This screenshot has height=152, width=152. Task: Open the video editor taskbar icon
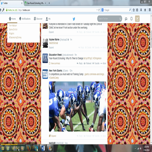tap(50, 148)
